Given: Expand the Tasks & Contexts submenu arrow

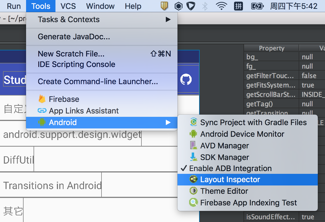Looking at the screenshot, I should tap(168, 19).
